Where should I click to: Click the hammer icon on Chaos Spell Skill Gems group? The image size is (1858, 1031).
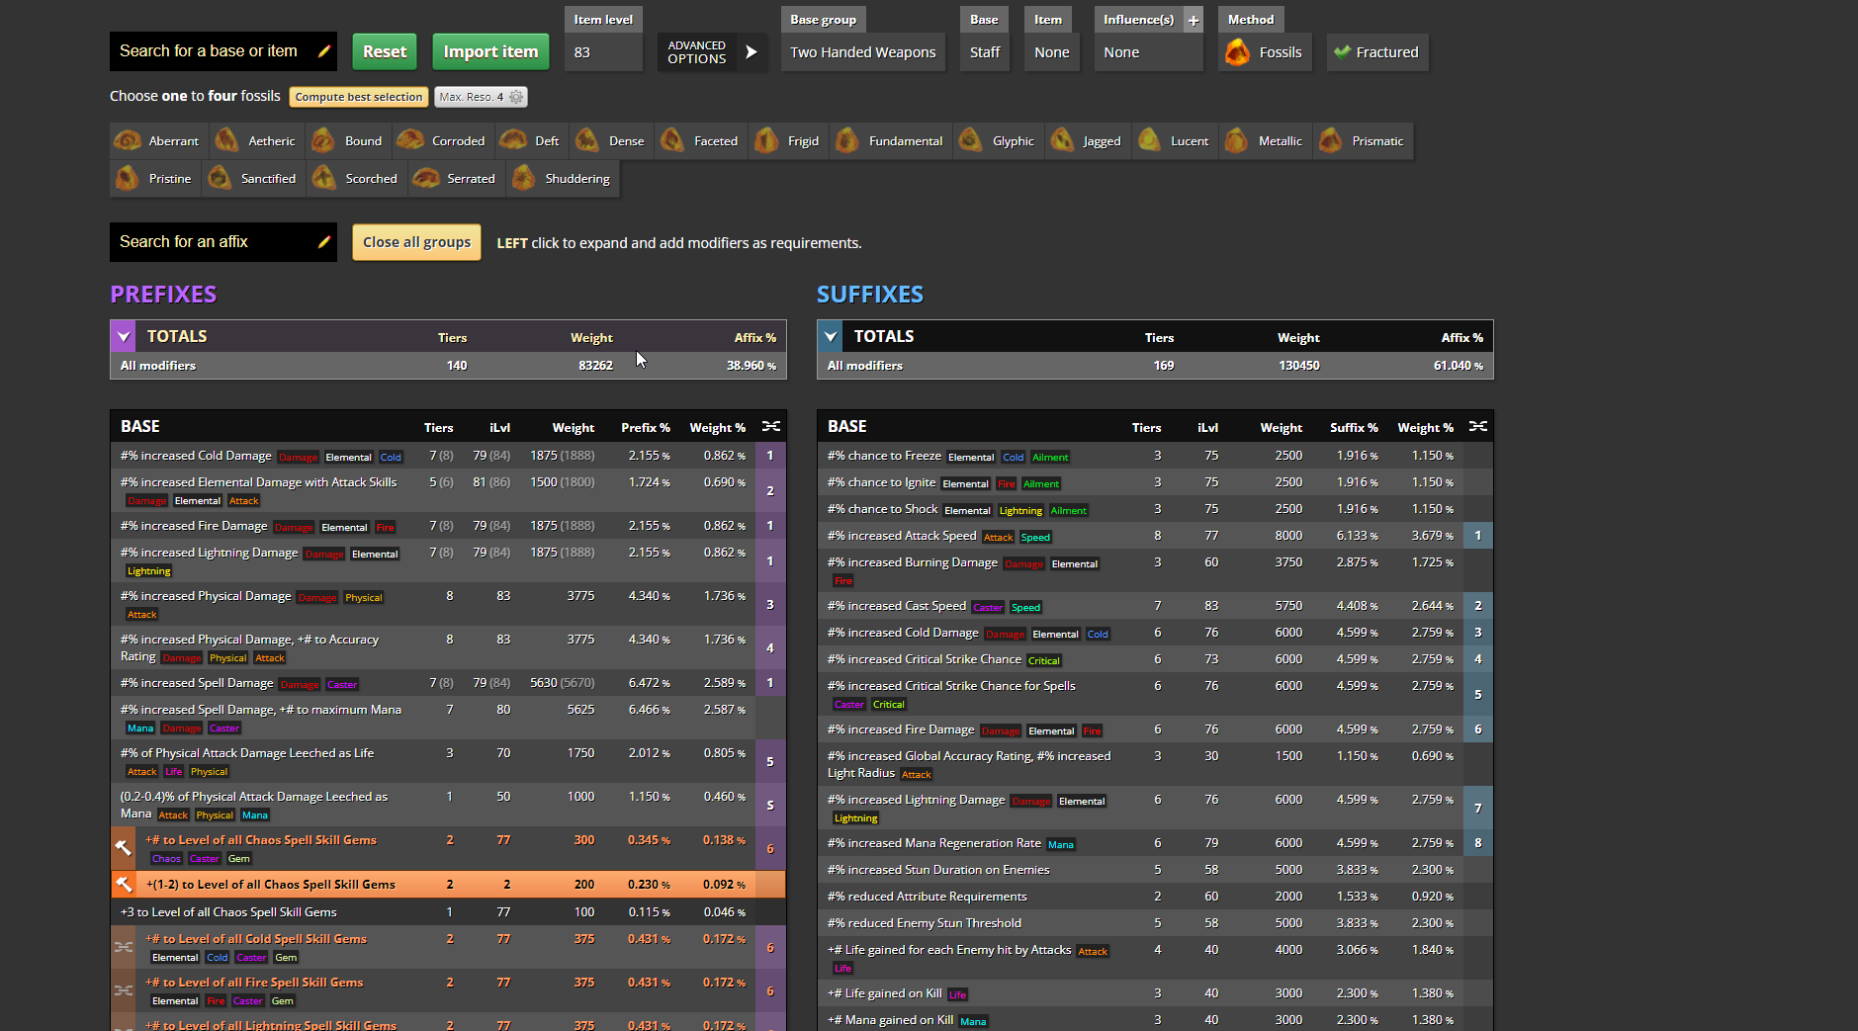coord(124,848)
